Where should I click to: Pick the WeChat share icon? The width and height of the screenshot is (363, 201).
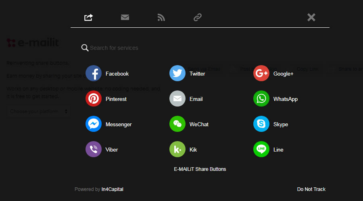177,124
